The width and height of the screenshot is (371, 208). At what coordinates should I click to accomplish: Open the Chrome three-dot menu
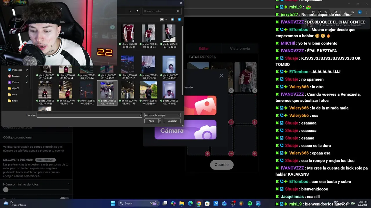click(x=367, y=12)
